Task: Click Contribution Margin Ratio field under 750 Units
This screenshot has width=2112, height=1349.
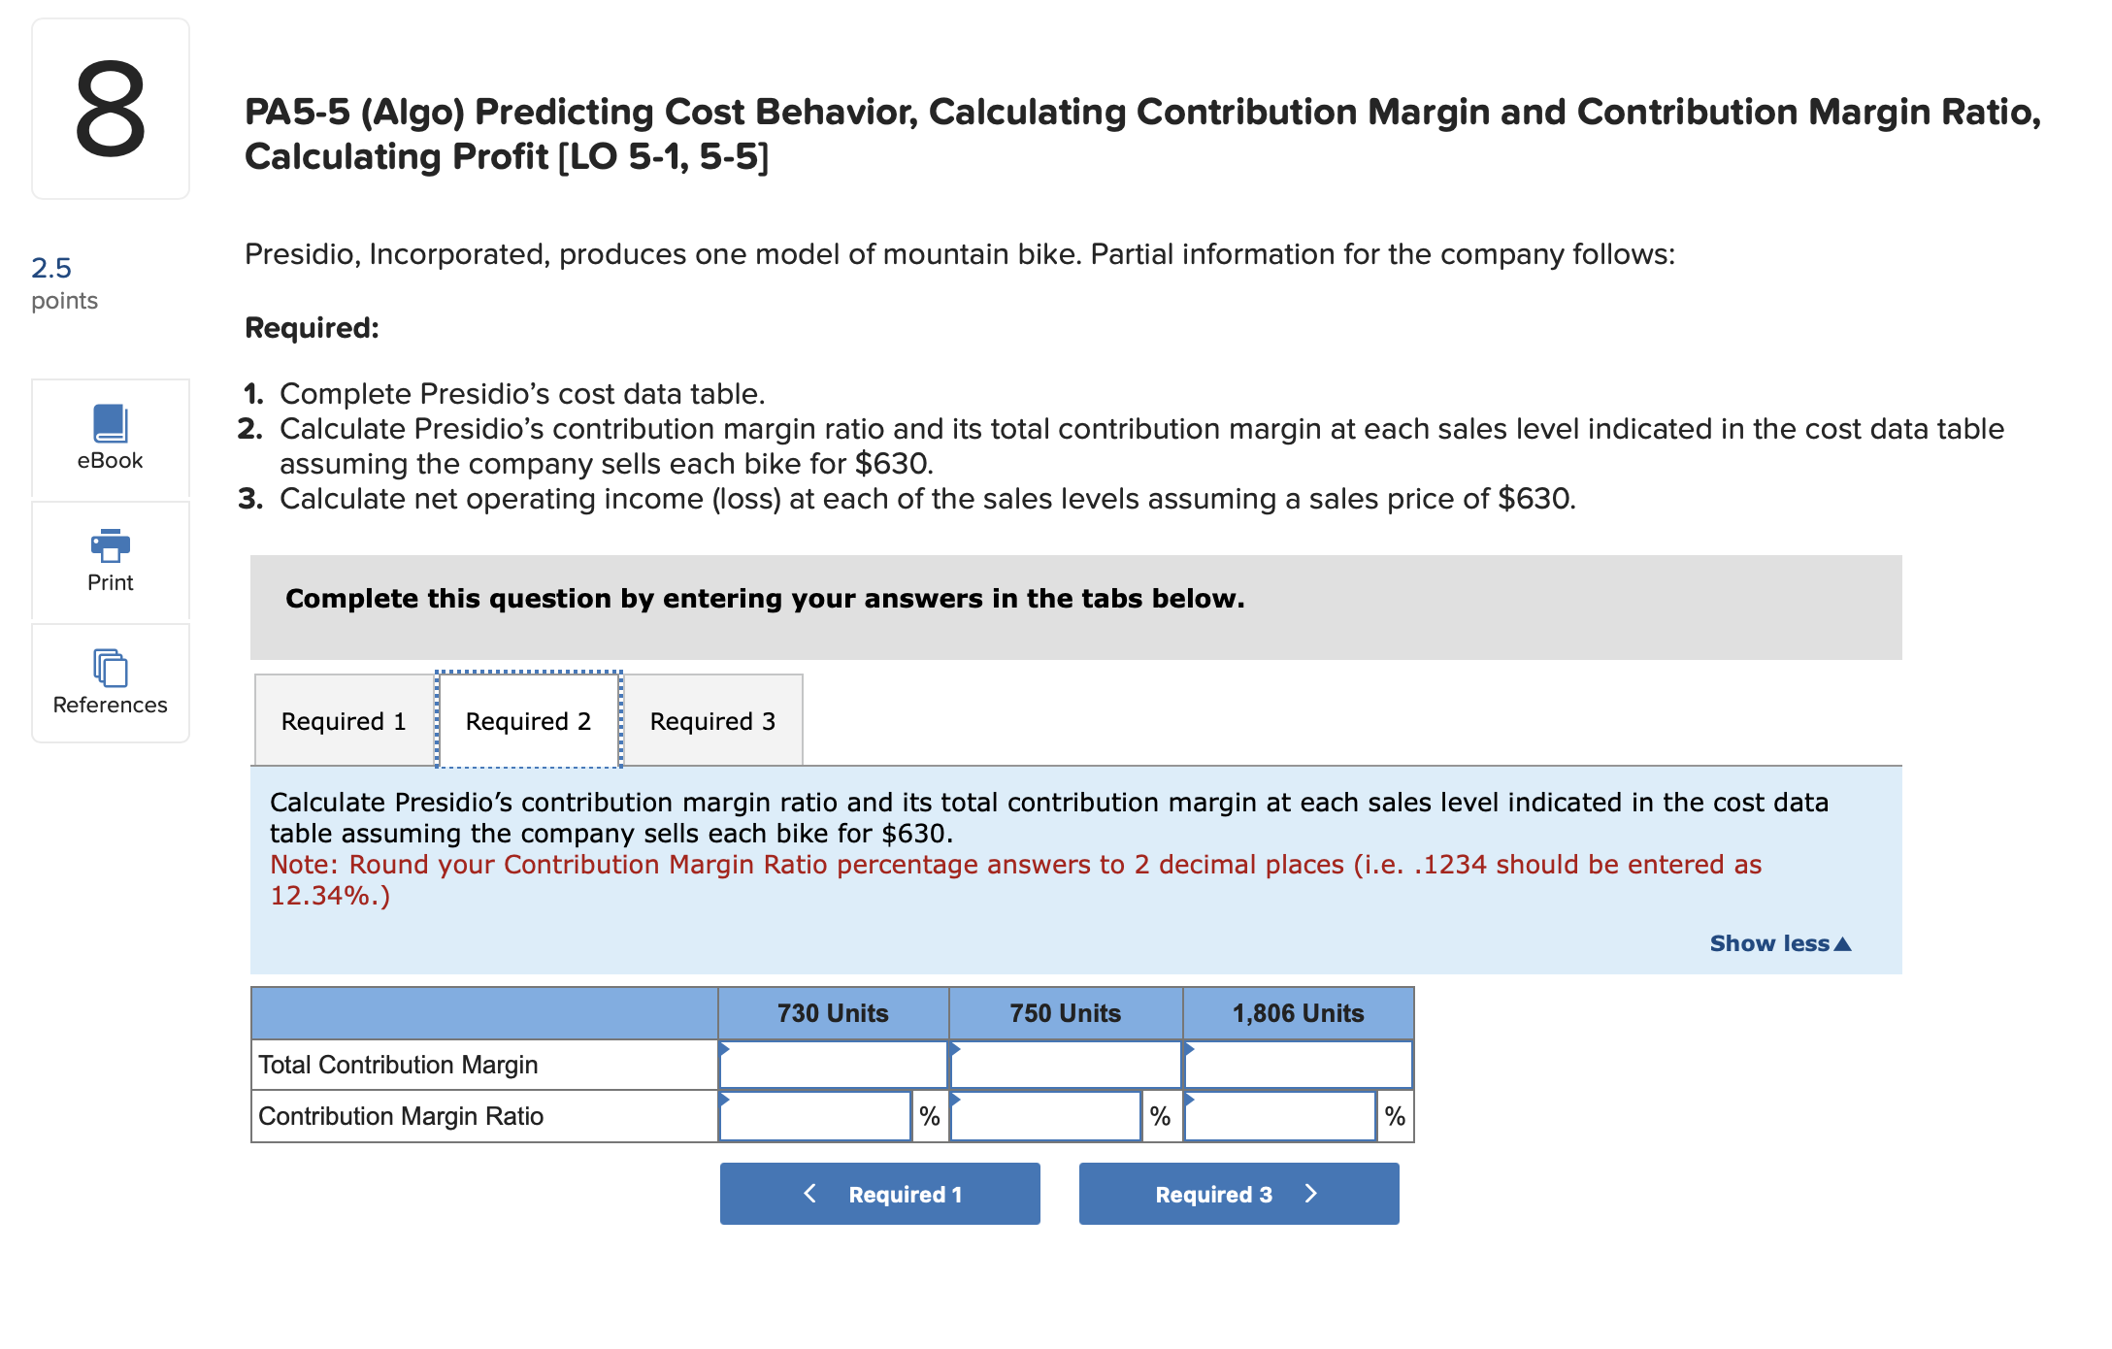Action: click(1046, 1116)
